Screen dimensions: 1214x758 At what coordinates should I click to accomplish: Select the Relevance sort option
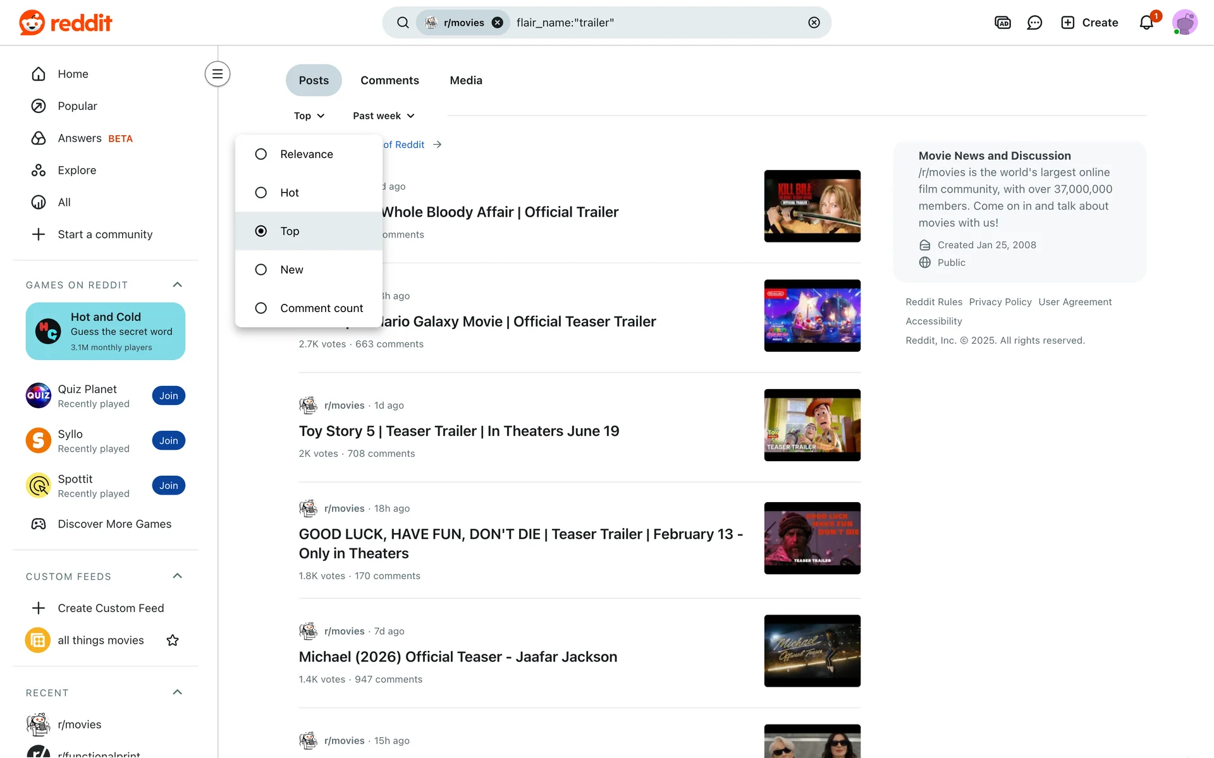pos(307,154)
